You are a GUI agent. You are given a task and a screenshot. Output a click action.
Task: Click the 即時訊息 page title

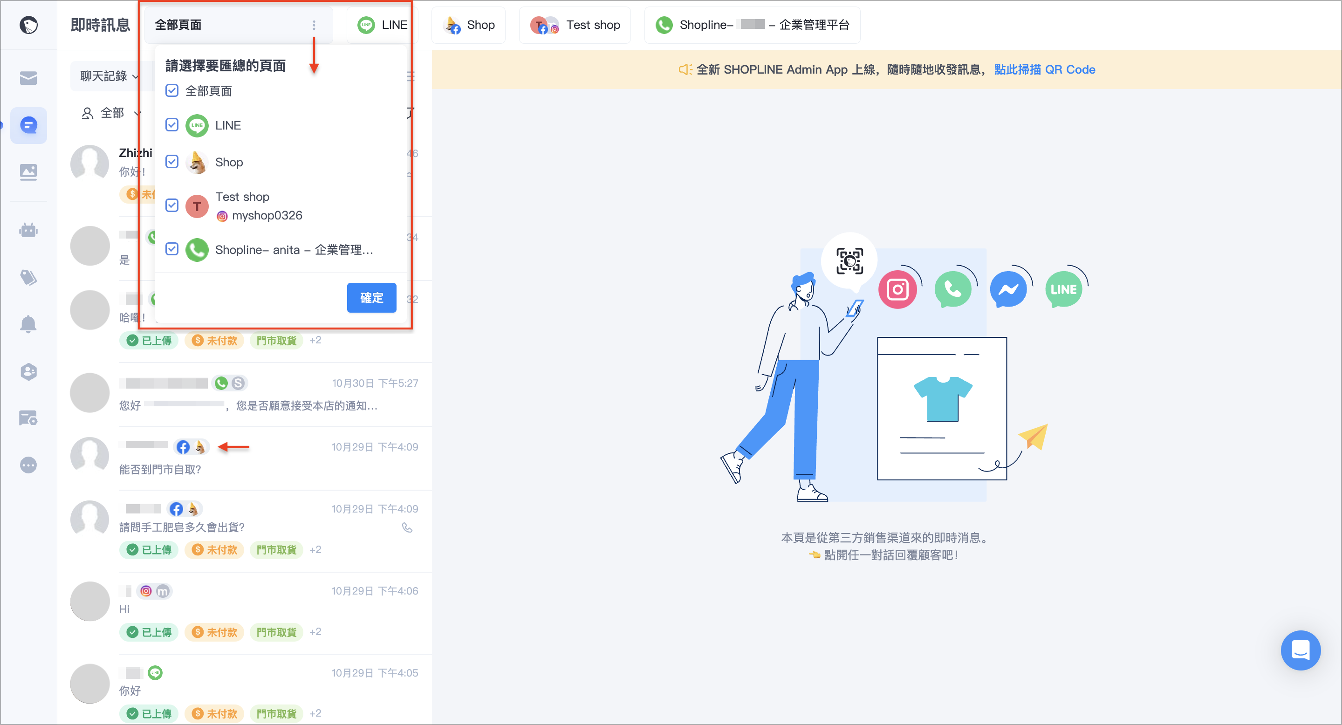point(100,25)
